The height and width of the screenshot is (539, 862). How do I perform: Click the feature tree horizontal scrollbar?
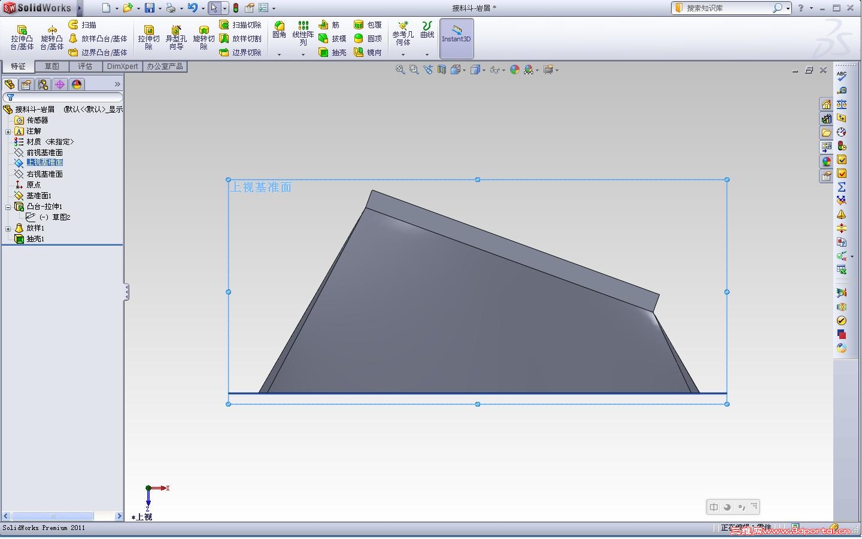(x=63, y=516)
